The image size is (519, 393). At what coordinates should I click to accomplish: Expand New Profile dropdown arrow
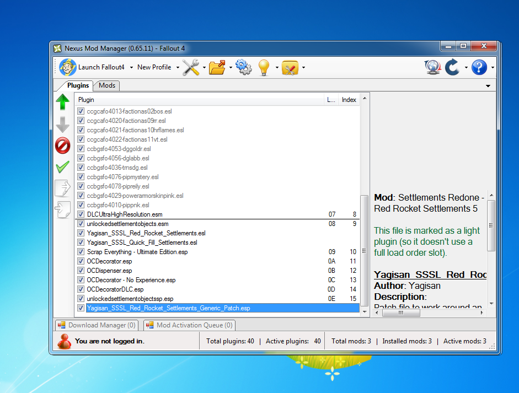pyautogui.click(x=178, y=67)
